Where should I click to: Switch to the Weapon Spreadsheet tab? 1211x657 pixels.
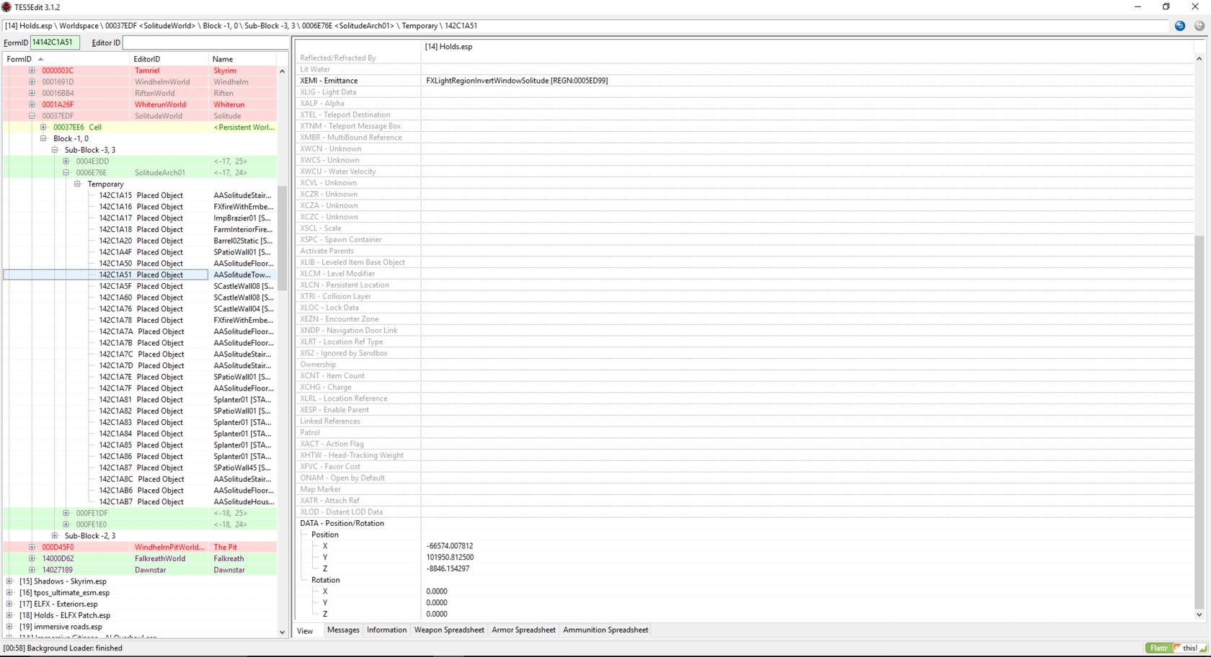449,630
